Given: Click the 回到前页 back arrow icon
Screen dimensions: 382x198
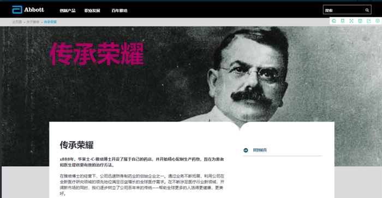Looking at the screenshot, I should pos(246,150).
